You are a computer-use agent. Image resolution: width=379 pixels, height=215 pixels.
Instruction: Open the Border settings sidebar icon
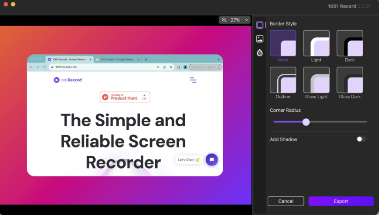[x=259, y=25]
